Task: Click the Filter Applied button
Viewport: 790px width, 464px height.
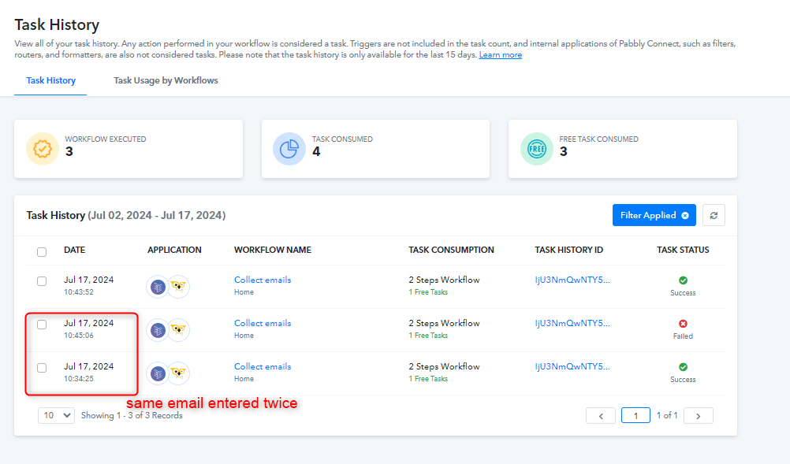Action: 654,215
